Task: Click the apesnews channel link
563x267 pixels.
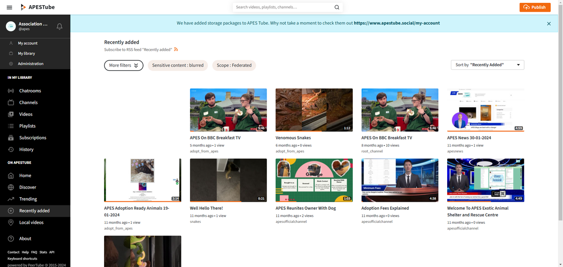Action: [x=455, y=151]
